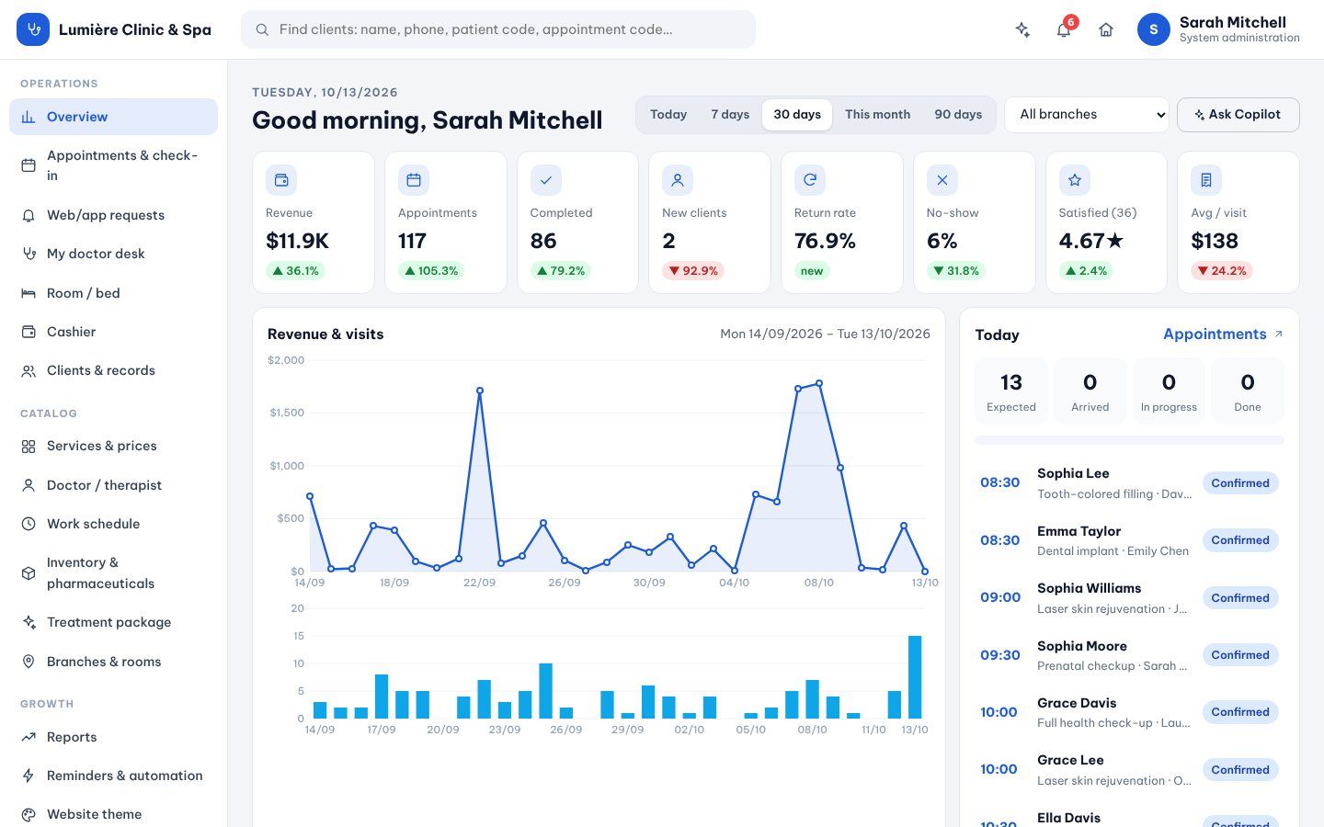Click the external arrow icon beside Appointments
Image resolution: width=1324 pixels, height=827 pixels.
pos(1278,334)
